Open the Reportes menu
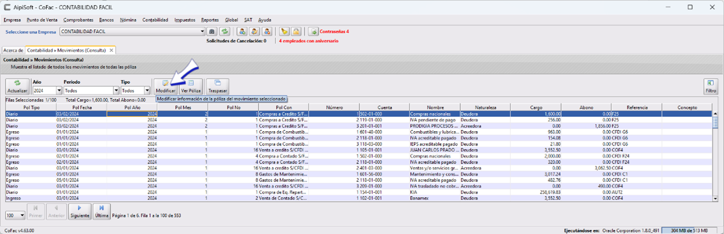Image resolution: width=724 pixels, height=234 pixels. tap(210, 19)
